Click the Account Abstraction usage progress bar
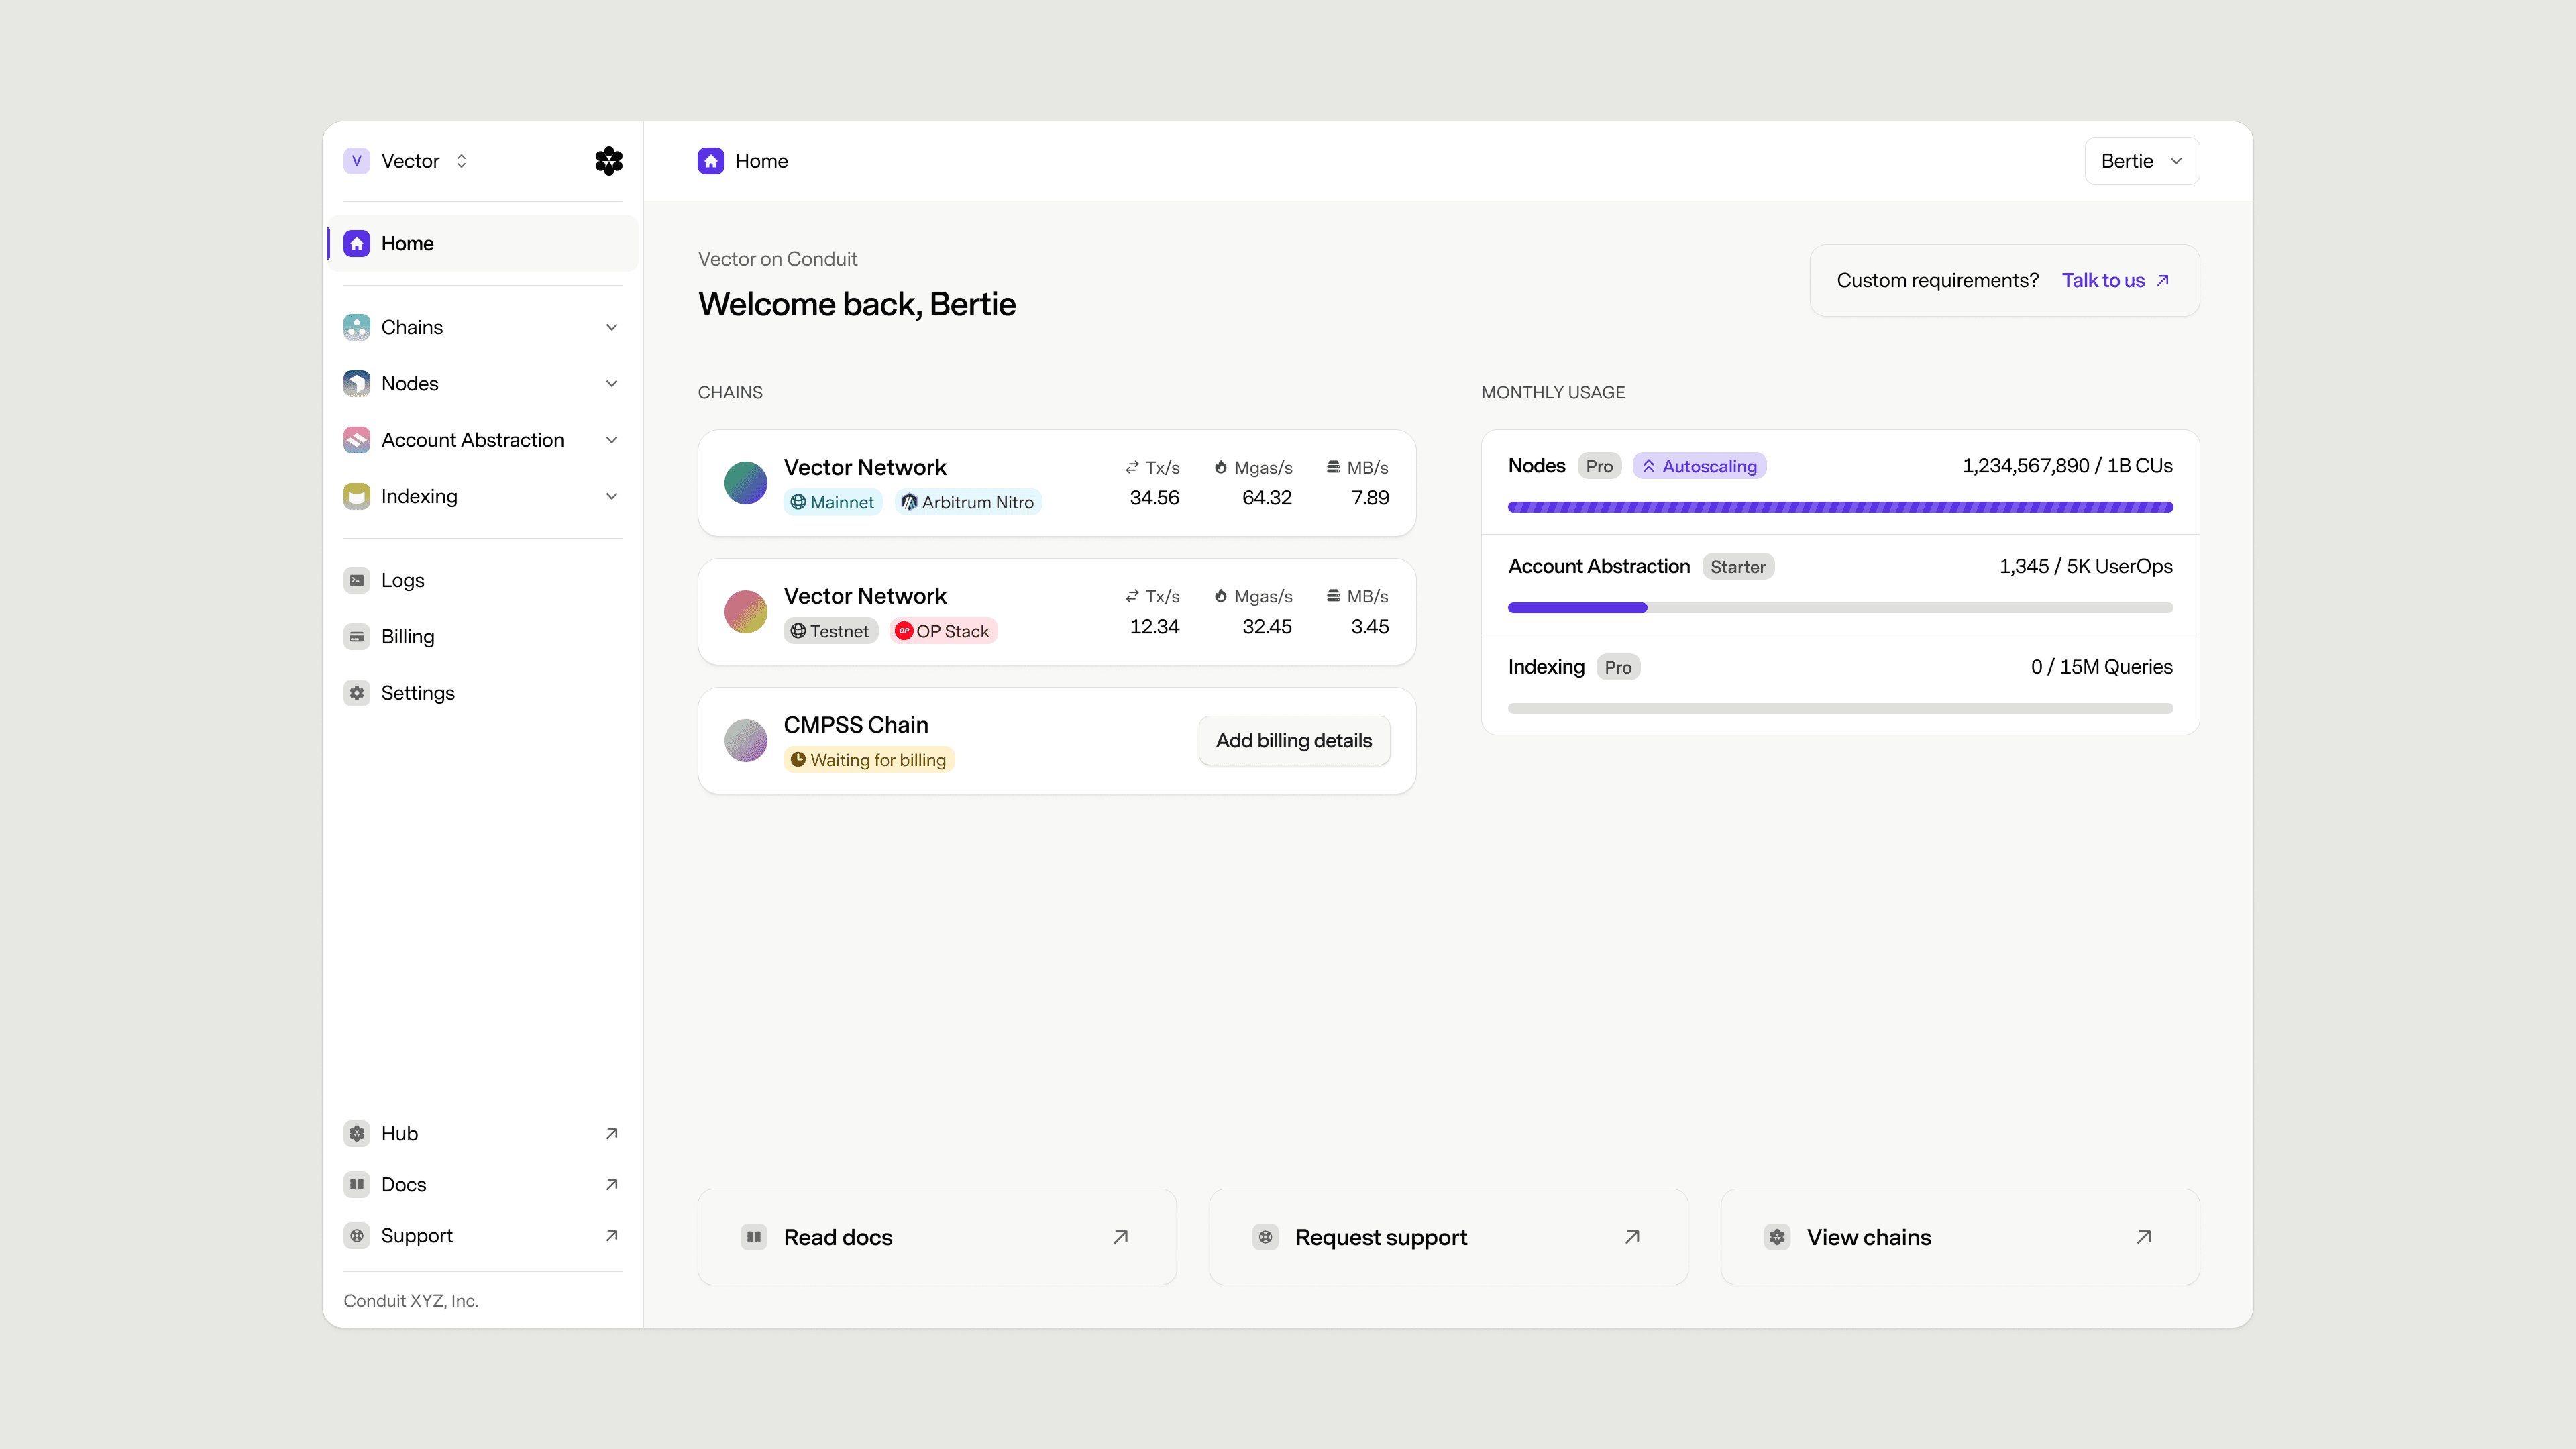The height and width of the screenshot is (1449, 2576). pos(1839,608)
